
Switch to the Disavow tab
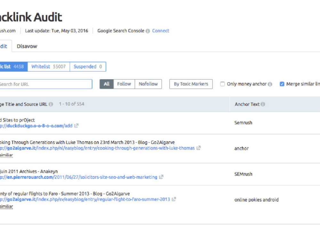27,46
